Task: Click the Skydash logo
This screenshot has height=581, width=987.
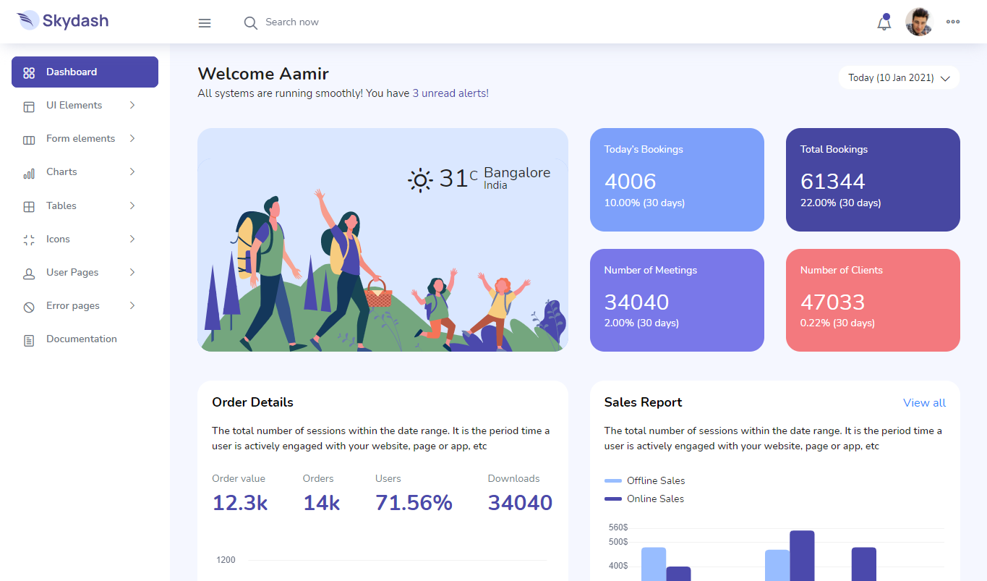Action: 63,20
